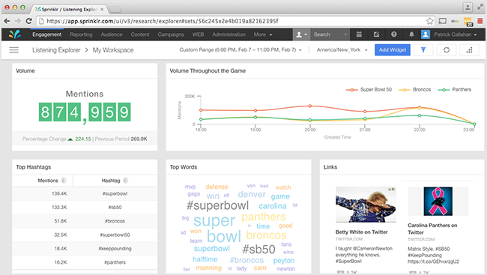Expand the More menu
Image resolution: width=487 pixels, height=275 pixels.
click(263, 34)
